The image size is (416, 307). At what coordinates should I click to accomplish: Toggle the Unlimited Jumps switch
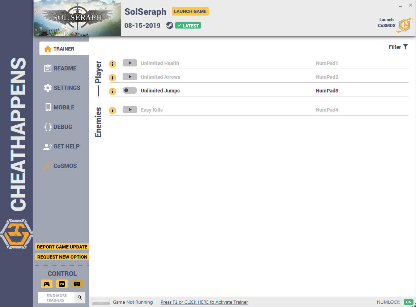pyautogui.click(x=130, y=91)
